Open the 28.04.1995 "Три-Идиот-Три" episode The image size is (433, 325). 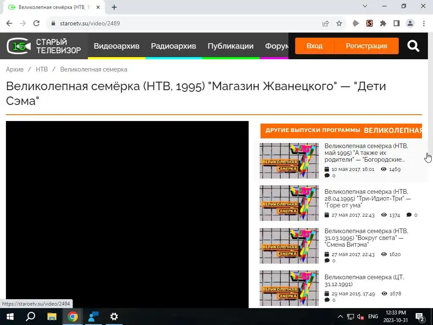pyautogui.click(x=367, y=198)
